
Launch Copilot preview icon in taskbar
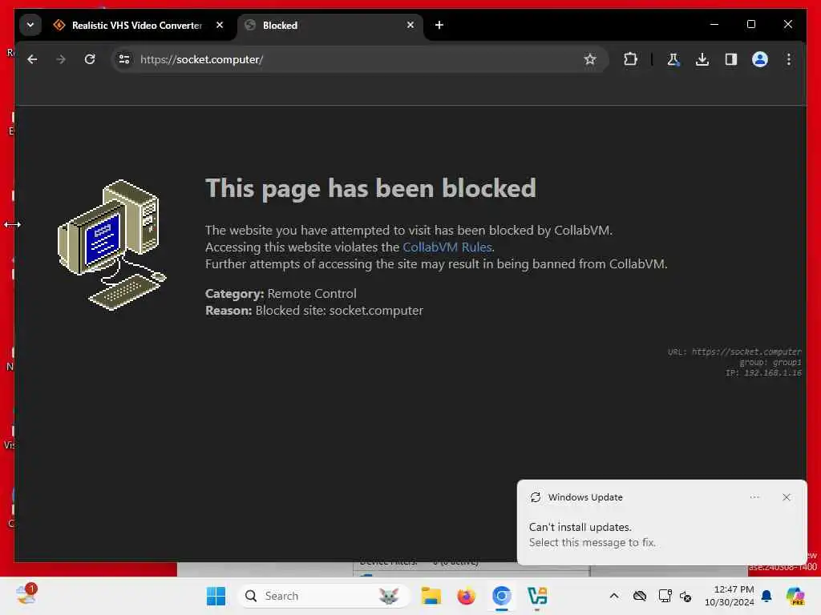(x=795, y=596)
